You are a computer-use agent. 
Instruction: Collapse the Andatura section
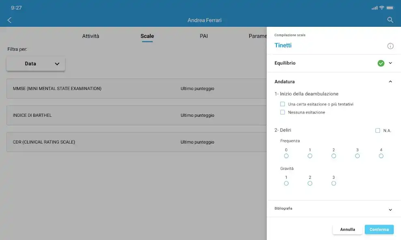tap(390, 81)
